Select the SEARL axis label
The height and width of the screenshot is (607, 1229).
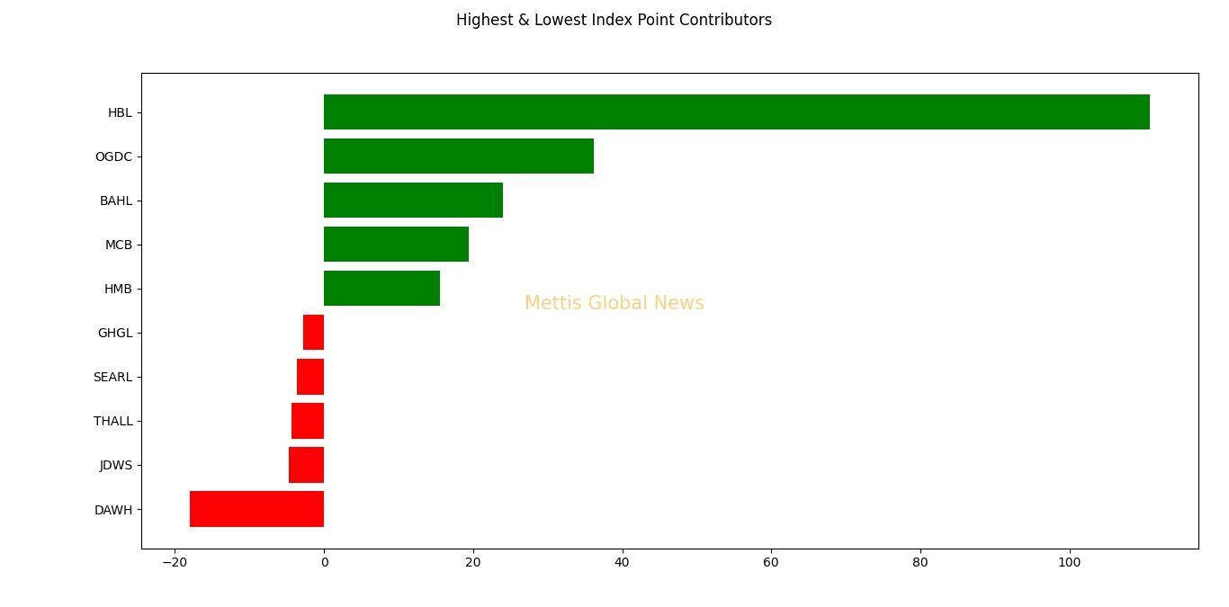point(112,377)
